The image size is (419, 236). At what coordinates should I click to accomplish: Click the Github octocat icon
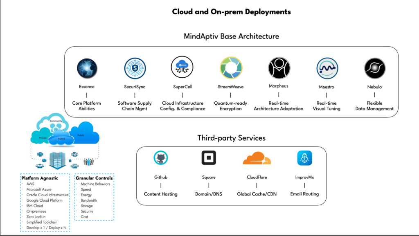point(161,157)
